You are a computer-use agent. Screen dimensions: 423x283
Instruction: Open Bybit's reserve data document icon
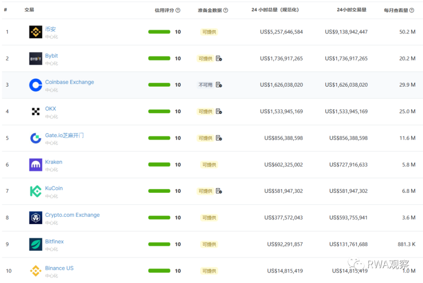(219, 58)
